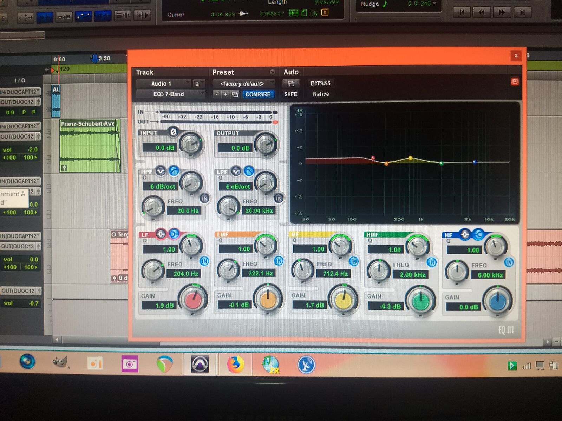Toggle the BYPASS plugin button
Viewport: 562px width, 421px height.
tap(320, 83)
